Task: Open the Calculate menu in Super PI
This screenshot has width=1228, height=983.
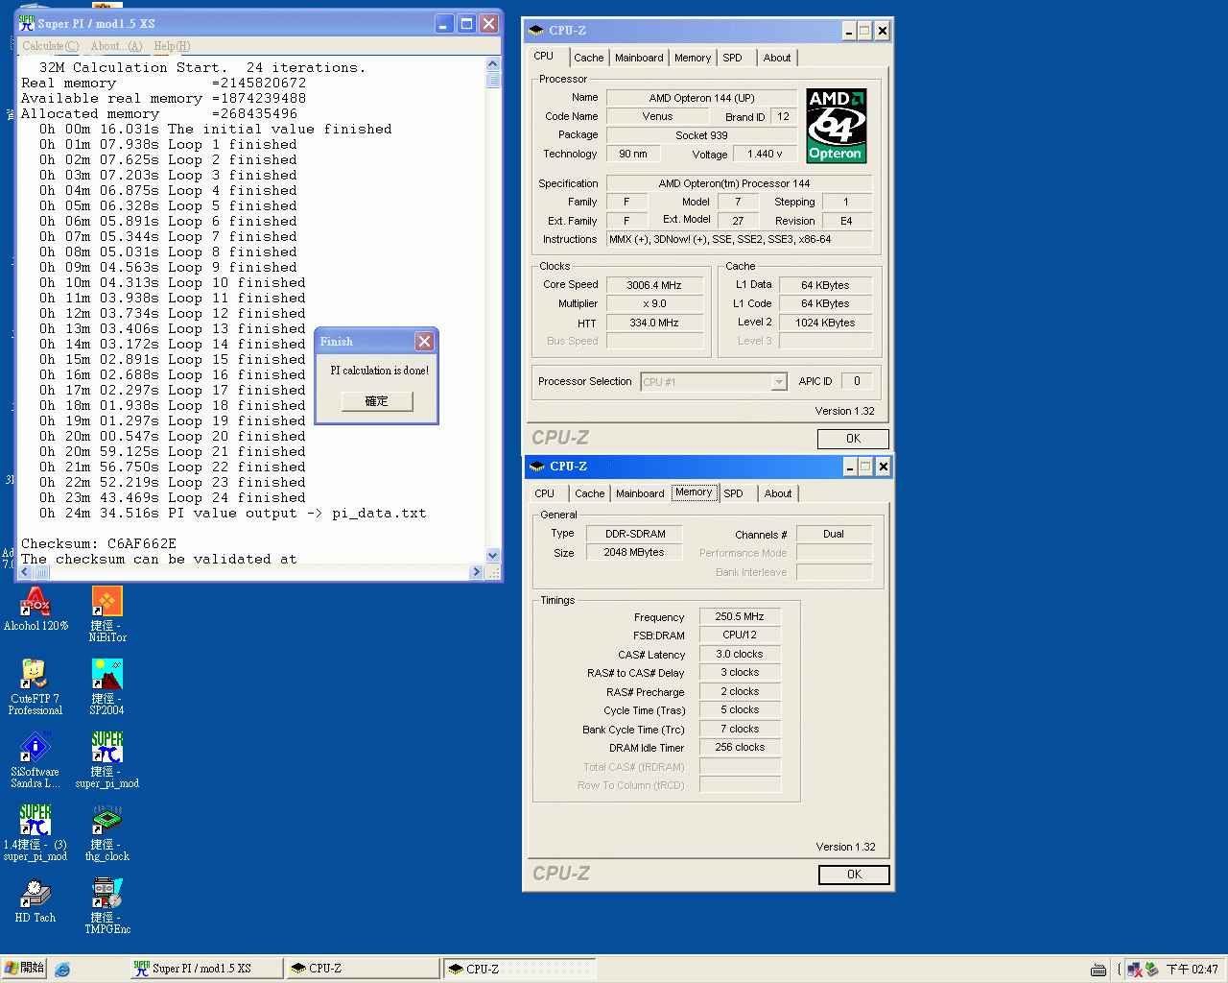Action: [50, 46]
